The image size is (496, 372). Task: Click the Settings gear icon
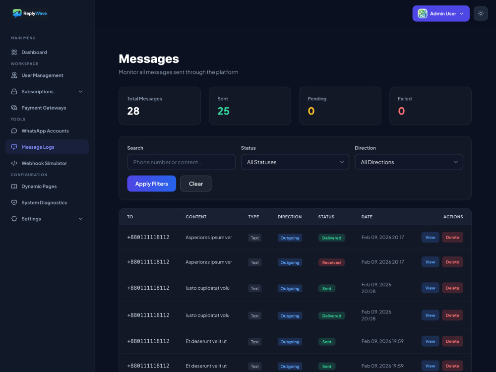(x=14, y=219)
